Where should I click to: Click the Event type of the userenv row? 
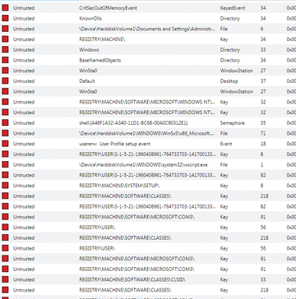(x=226, y=144)
